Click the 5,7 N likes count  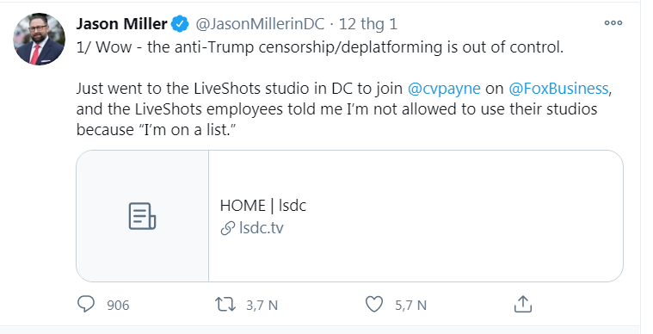(x=410, y=306)
